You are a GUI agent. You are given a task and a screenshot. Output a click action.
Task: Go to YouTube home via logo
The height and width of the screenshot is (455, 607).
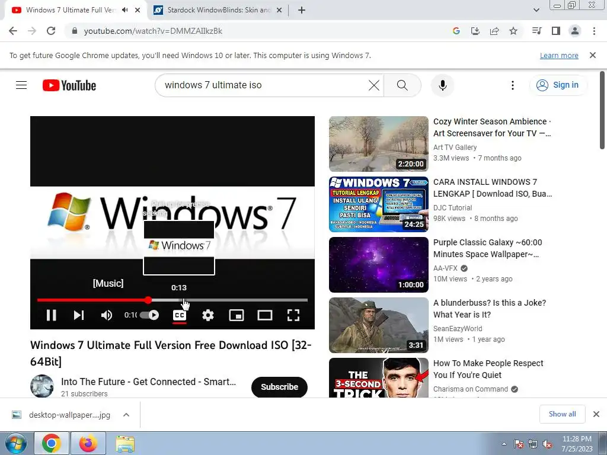(69, 85)
